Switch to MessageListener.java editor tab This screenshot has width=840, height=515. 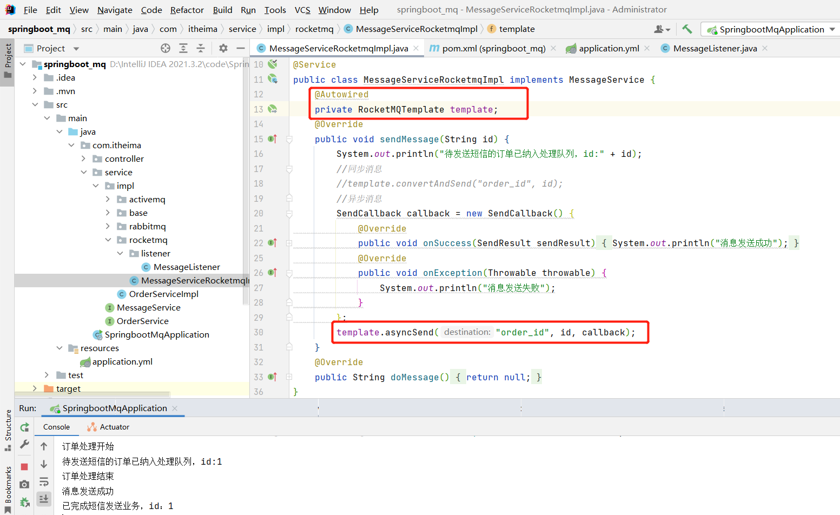(x=715, y=48)
